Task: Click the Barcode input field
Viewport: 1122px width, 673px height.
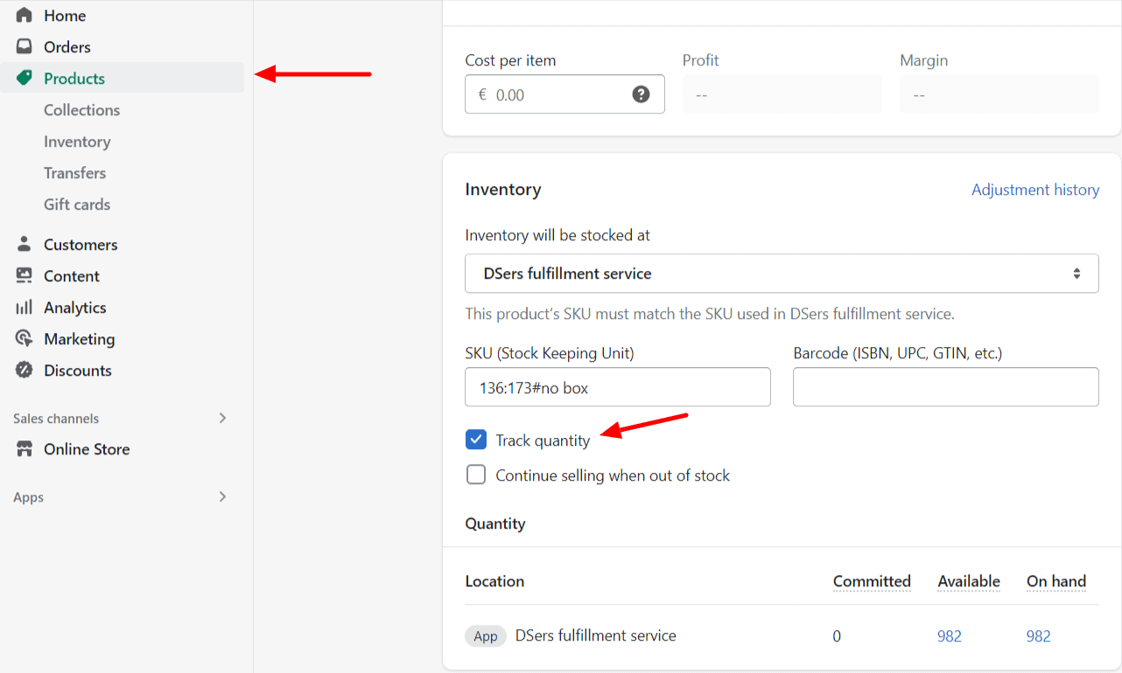Action: (x=946, y=387)
